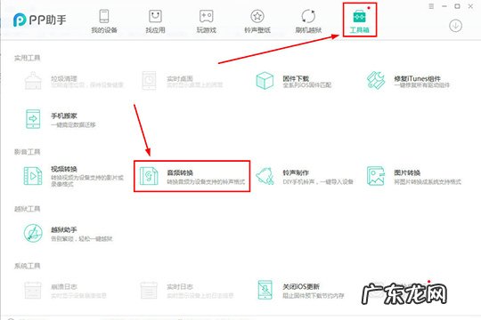
Task: Maximize the PP助手 window
Action: coord(457,6)
